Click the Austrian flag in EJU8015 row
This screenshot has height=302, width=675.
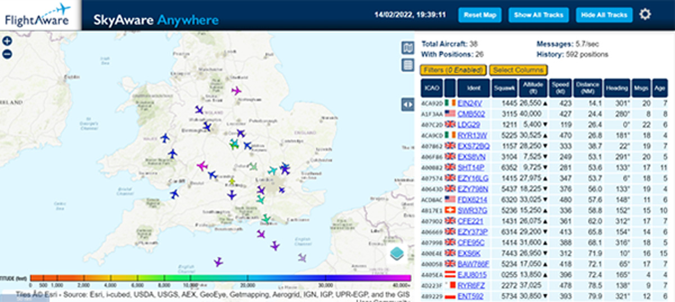[x=450, y=274]
